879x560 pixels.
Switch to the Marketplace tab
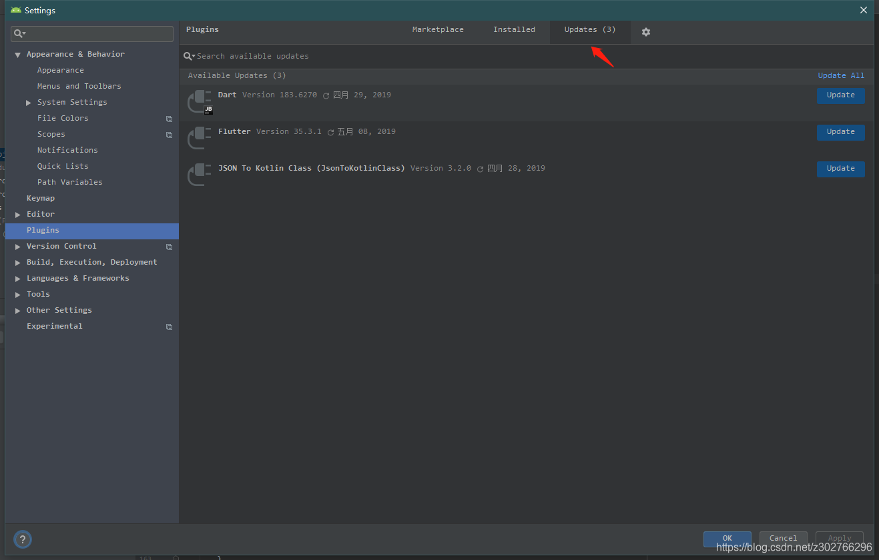coord(438,30)
